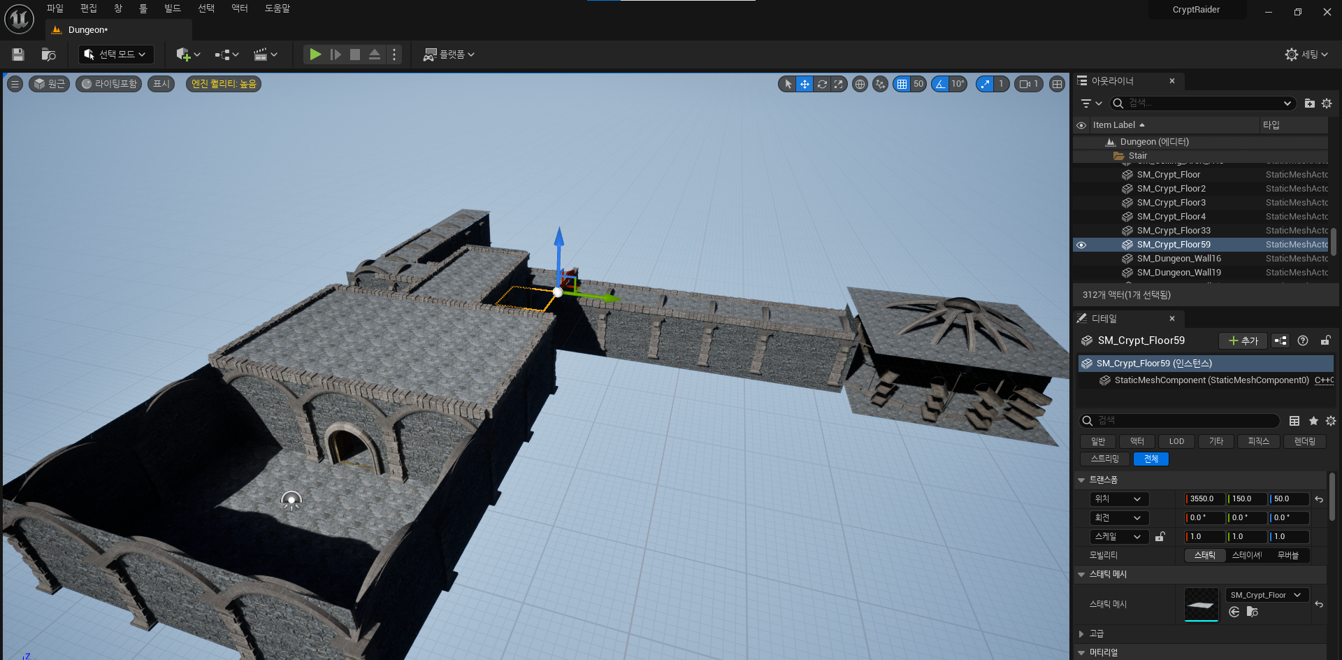Toggle scale snapping

[x=984, y=84]
